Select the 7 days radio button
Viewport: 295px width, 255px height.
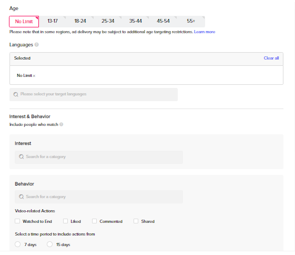coord(18,244)
